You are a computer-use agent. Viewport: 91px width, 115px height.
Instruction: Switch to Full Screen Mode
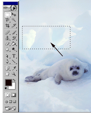coord(14,102)
